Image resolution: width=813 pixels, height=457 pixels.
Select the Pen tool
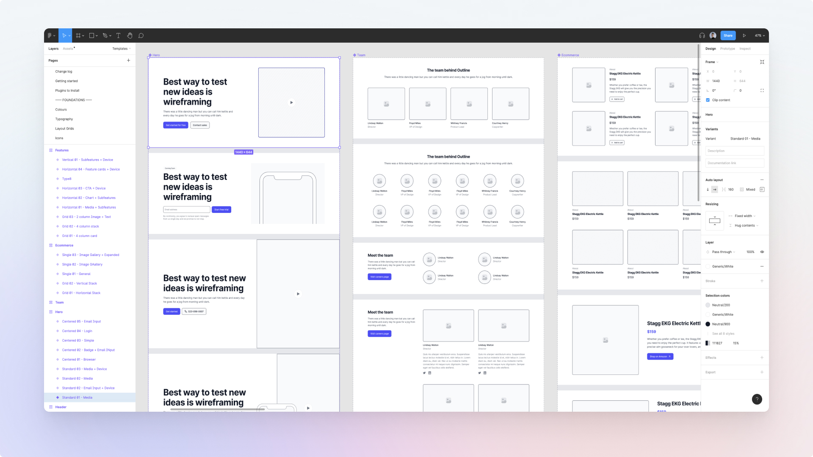104,36
